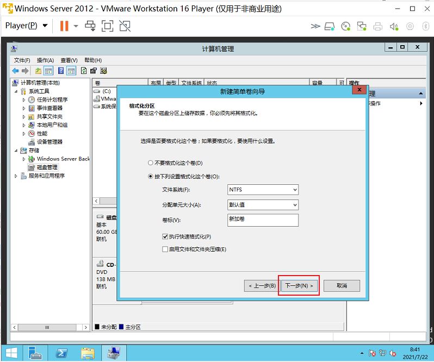Expand 共享文件夹 tree node
Screen dimensions: 434x362
coord(24,117)
